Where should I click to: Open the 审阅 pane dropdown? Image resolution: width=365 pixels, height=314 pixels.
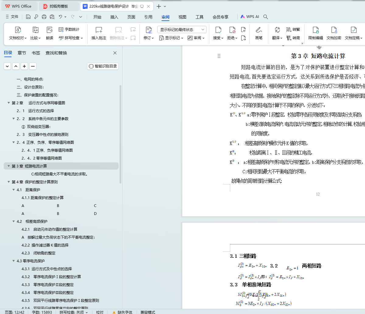click(196, 38)
